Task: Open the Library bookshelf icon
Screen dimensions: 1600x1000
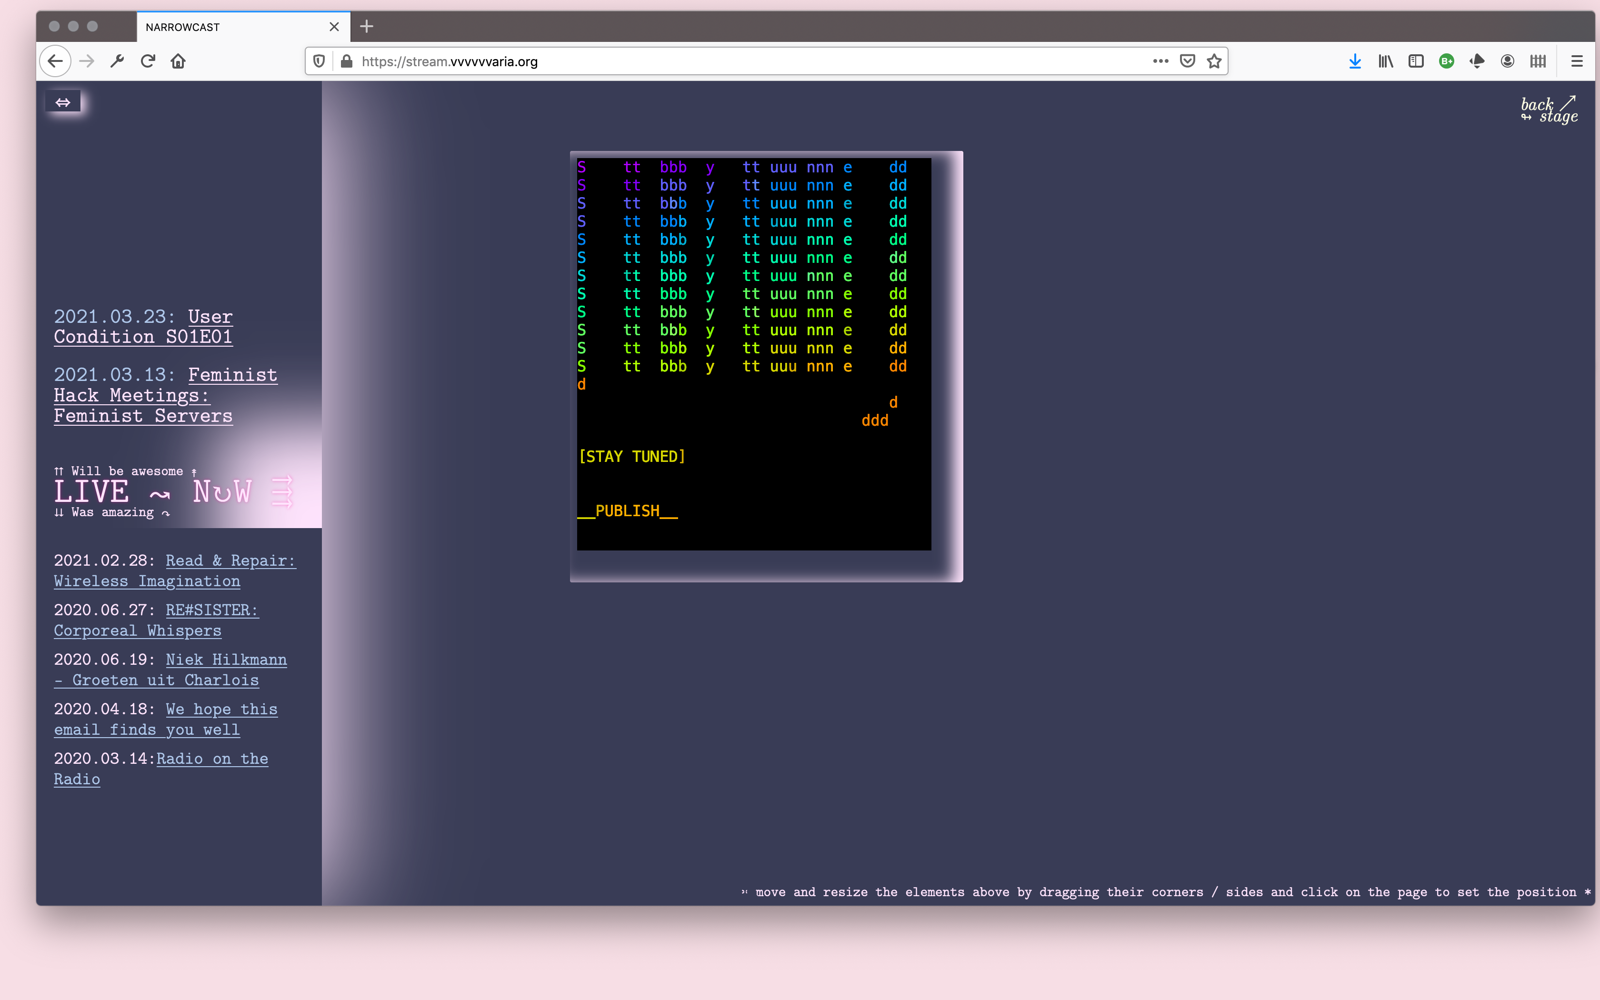Action: [1385, 61]
